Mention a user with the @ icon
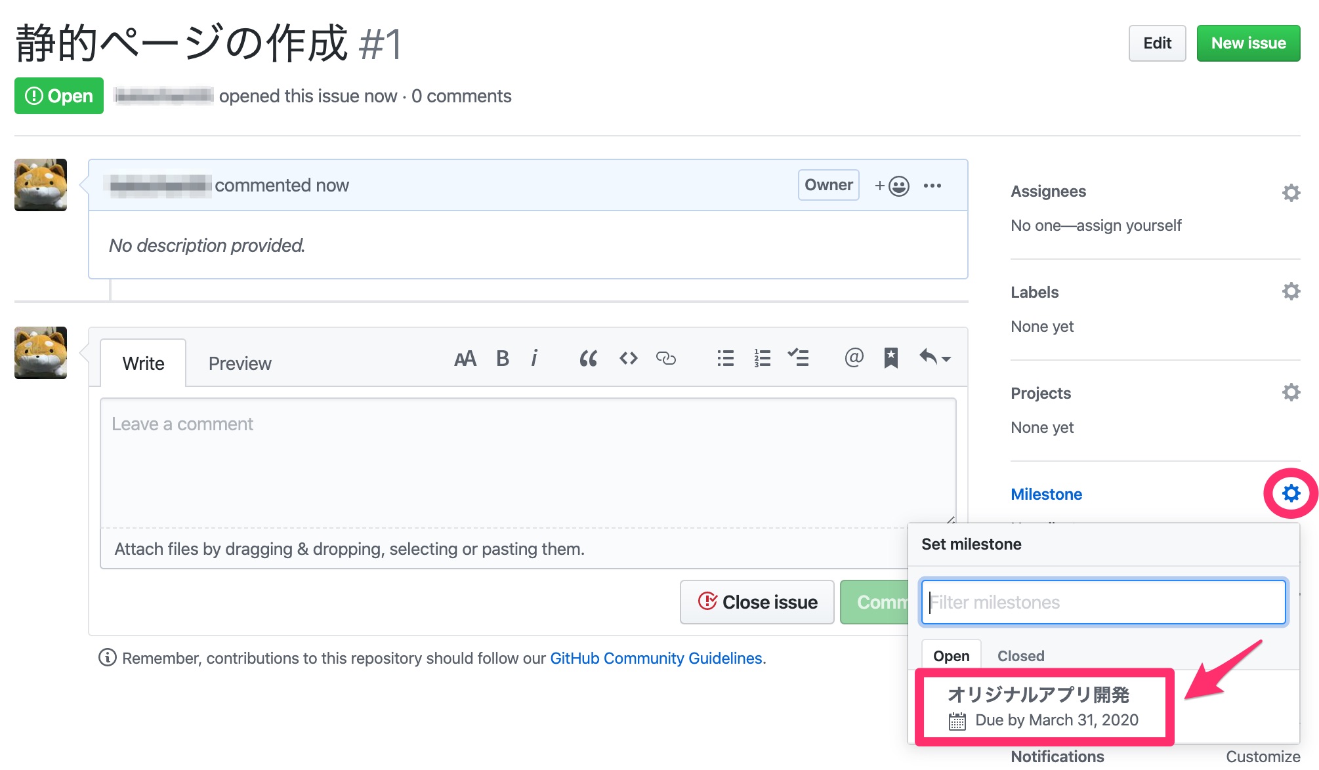 [x=853, y=358]
